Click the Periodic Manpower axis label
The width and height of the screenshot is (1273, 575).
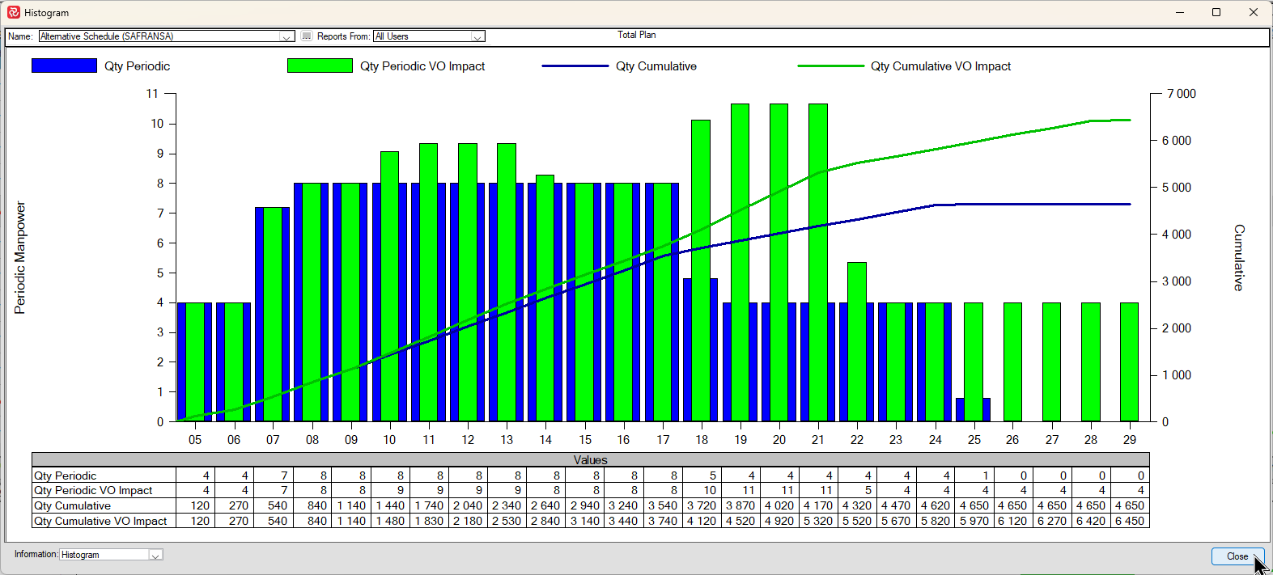20,257
